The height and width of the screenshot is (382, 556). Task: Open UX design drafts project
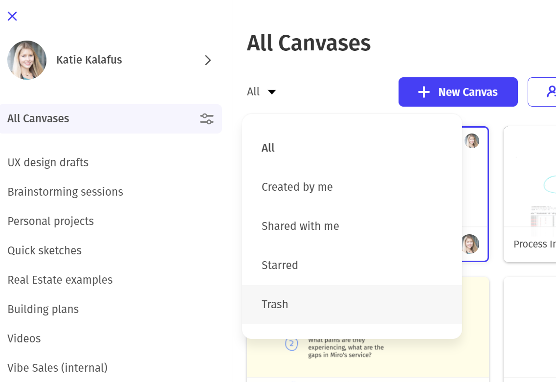click(x=48, y=162)
